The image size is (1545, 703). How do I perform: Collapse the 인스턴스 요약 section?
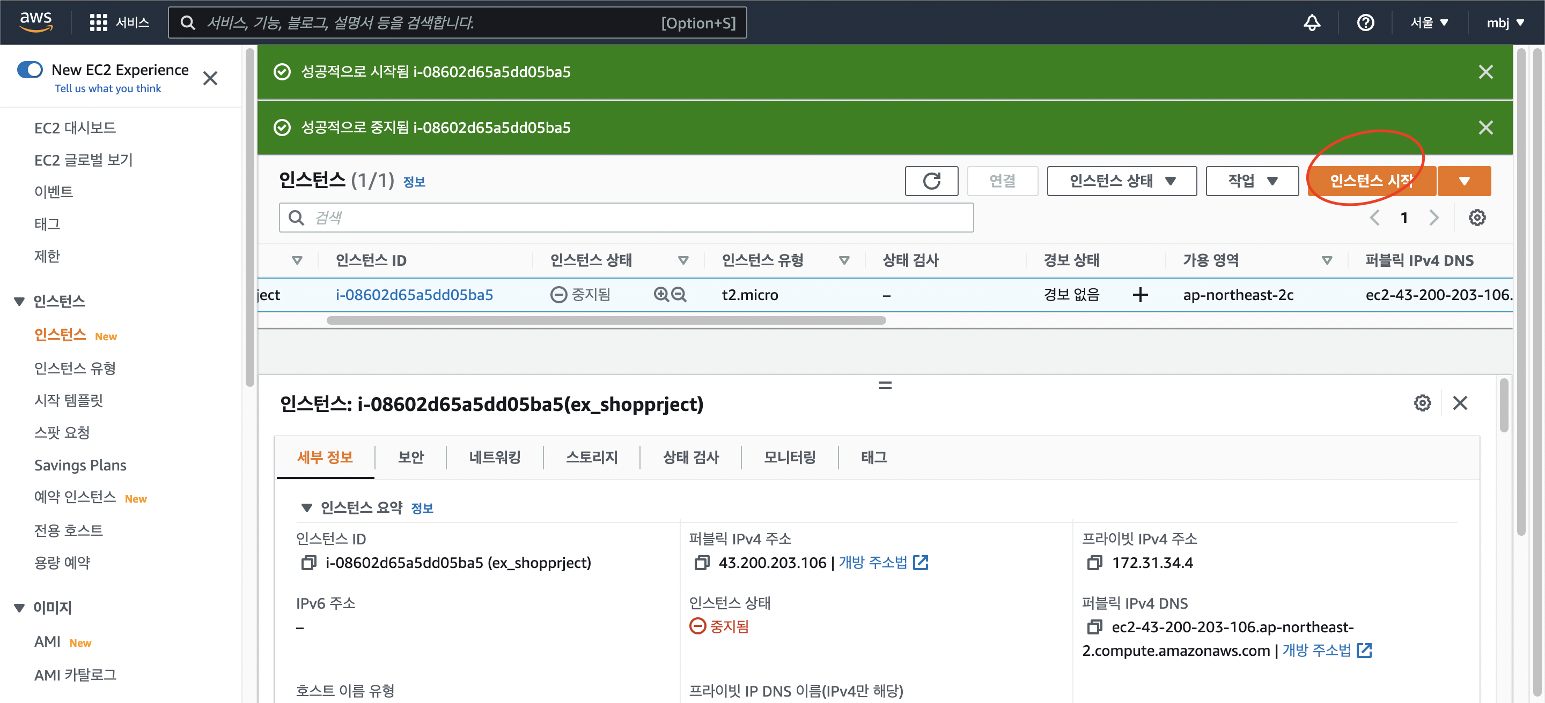tap(306, 508)
